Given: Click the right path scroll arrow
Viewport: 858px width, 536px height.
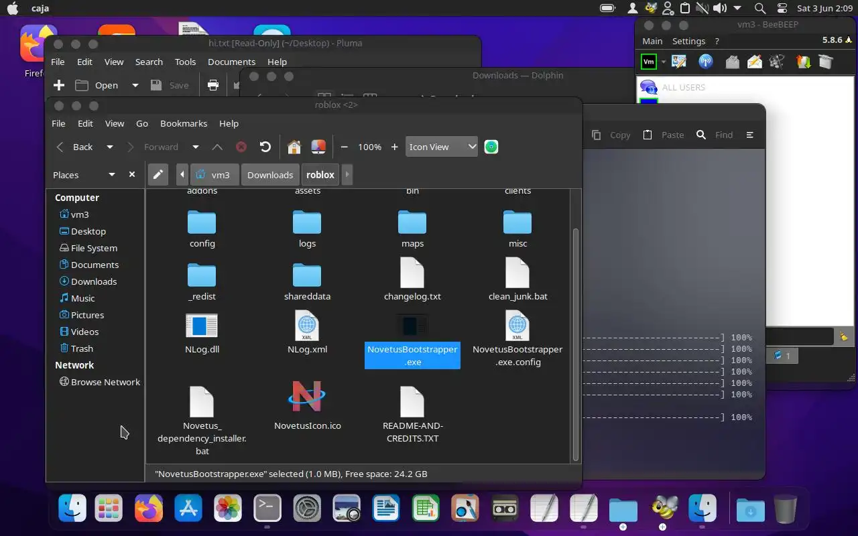Looking at the screenshot, I should pyautogui.click(x=347, y=175).
